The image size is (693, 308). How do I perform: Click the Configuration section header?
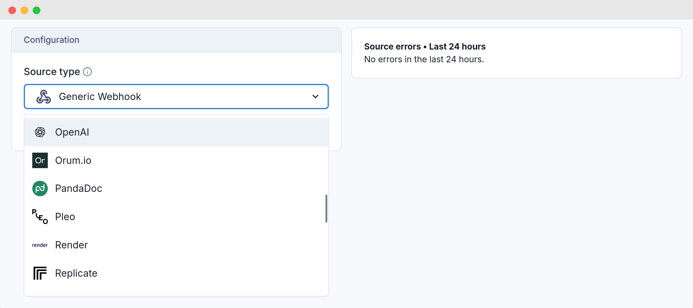pos(51,40)
